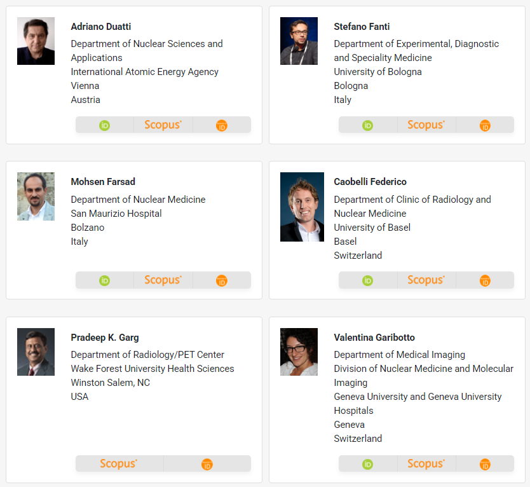This screenshot has height=487, width=530.
Task: Click Caobelli Federico's portrait photo
Action: tap(302, 207)
